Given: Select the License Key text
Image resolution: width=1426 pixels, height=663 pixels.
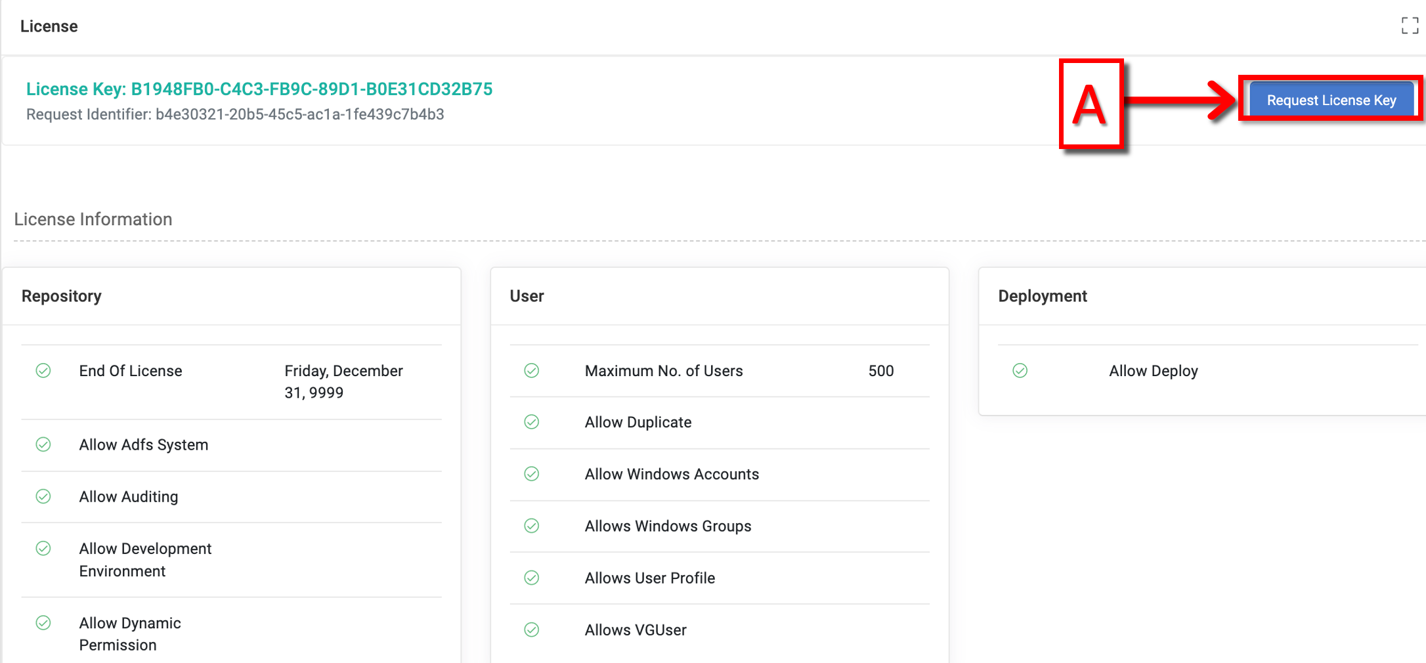Looking at the screenshot, I should point(259,89).
